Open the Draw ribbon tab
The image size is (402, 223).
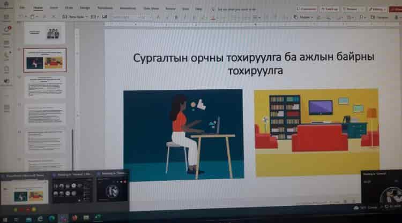point(69,8)
